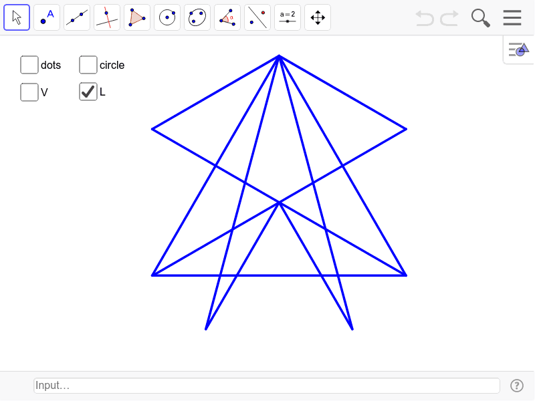Choose the Circle with Center tool
The width and height of the screenshot is (535, 401).
click(167, 17)
